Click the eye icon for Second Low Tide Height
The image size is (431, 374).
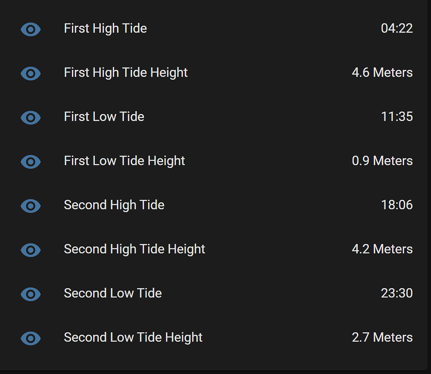click(31, 338)
